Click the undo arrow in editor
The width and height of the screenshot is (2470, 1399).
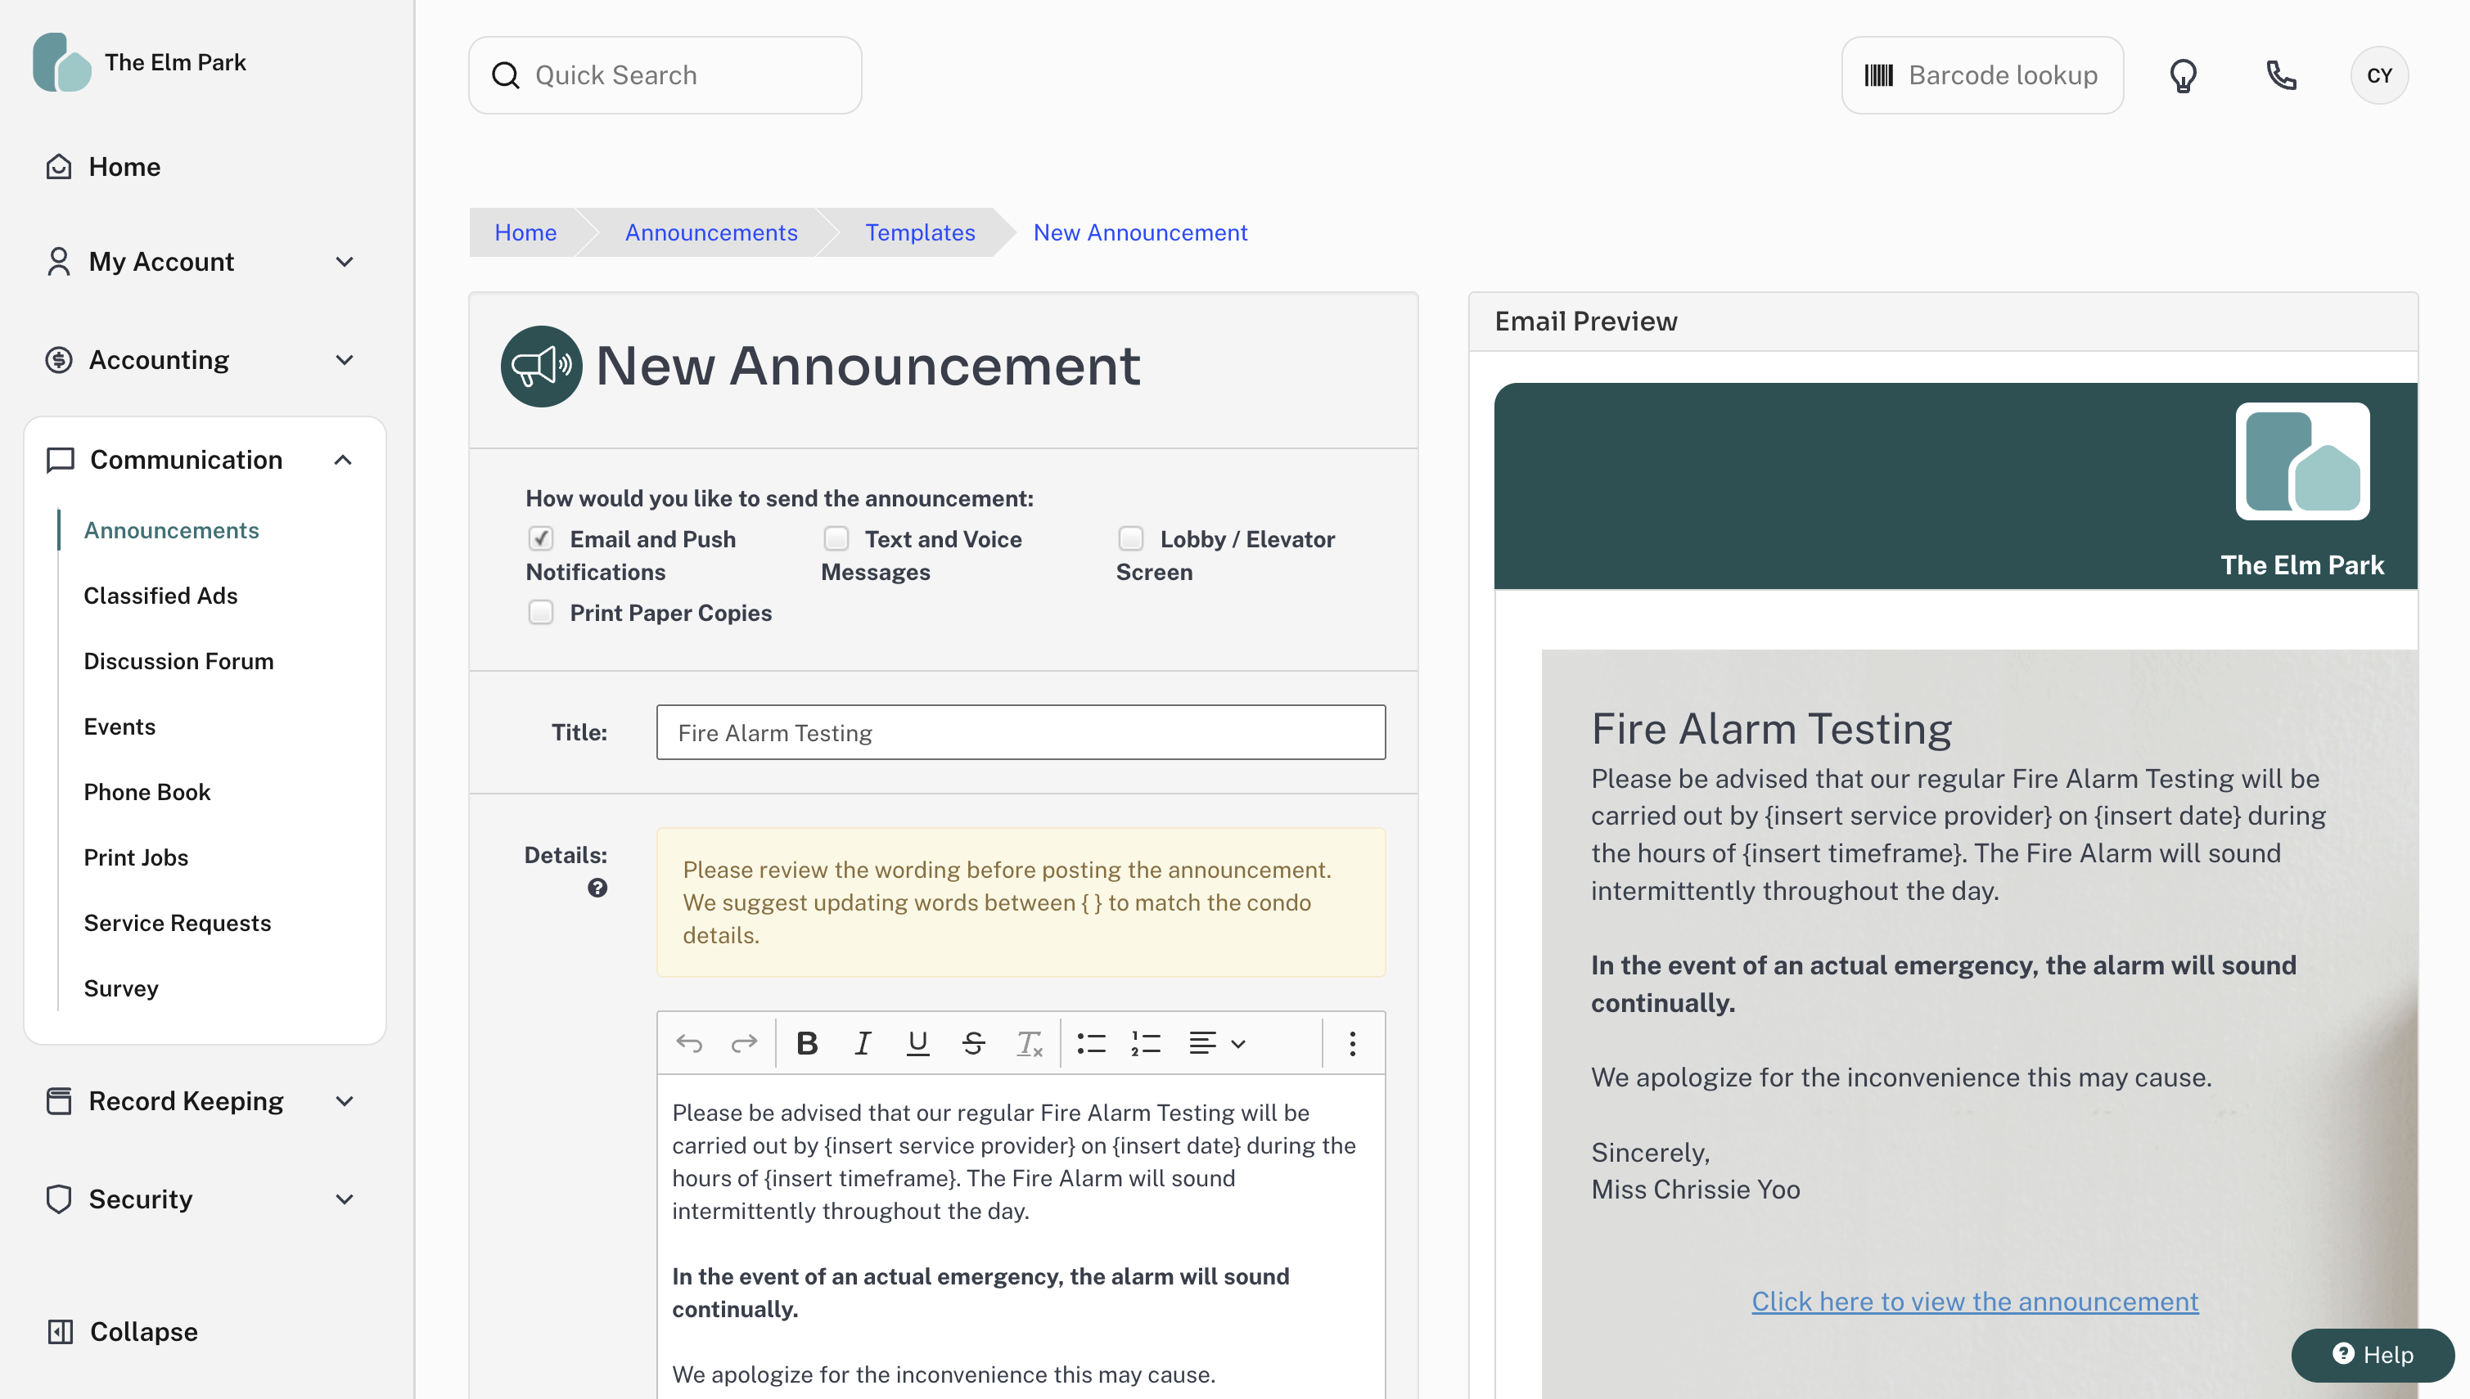[x=689, y=1043]
